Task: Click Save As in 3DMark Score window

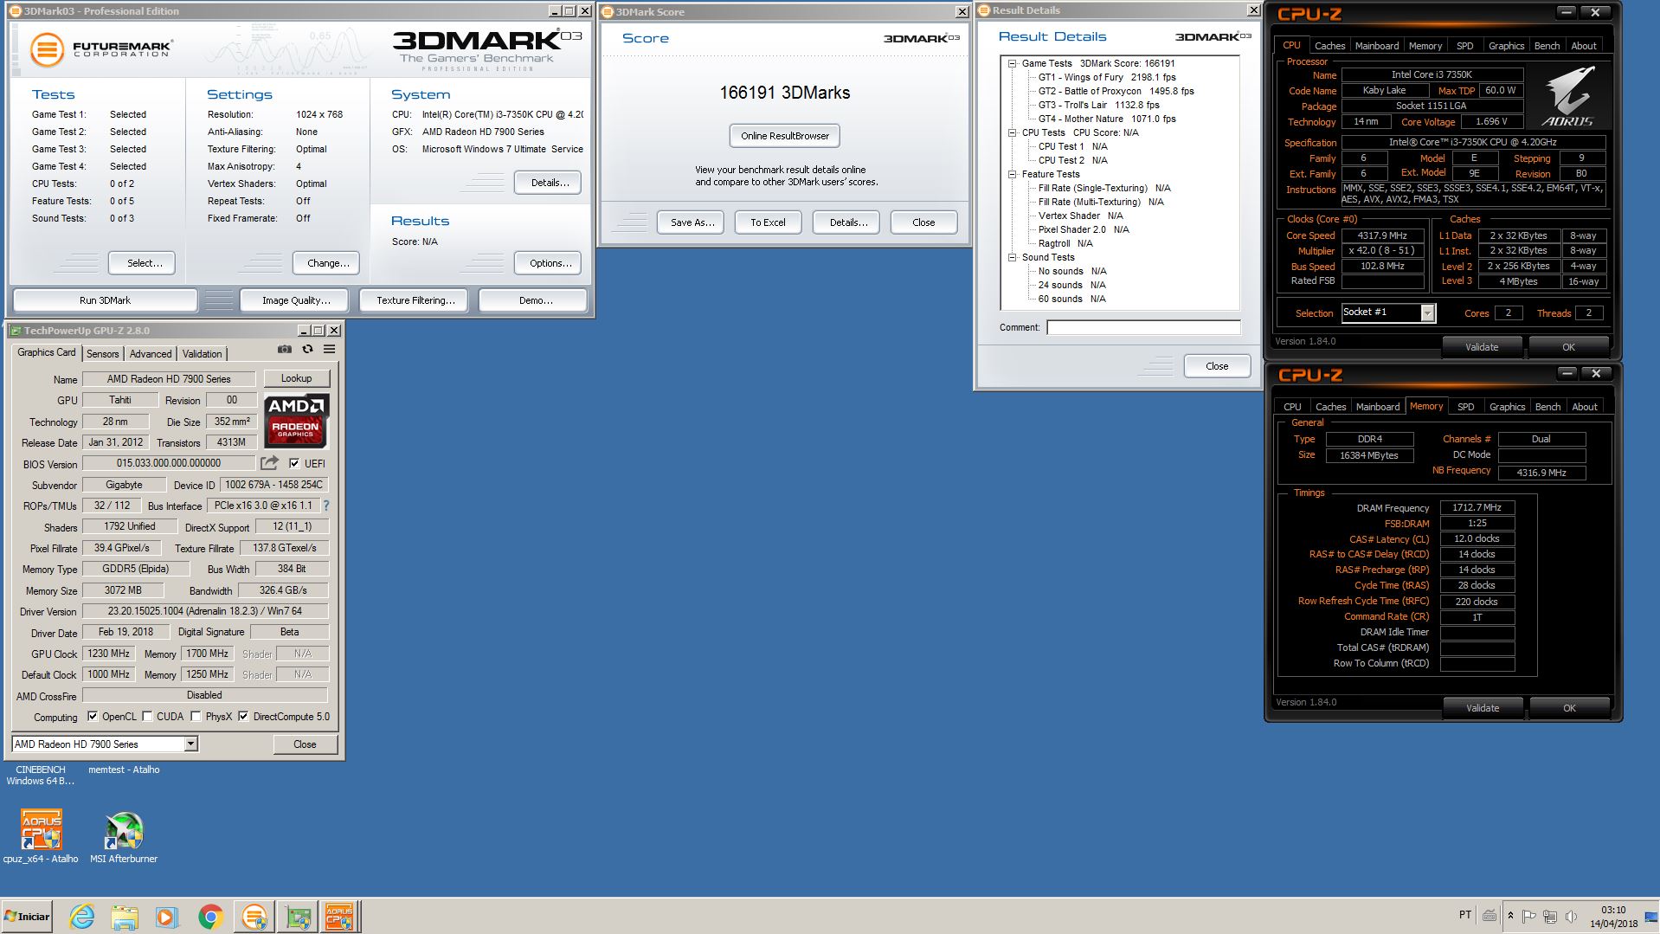Action: tap(692, 222)
